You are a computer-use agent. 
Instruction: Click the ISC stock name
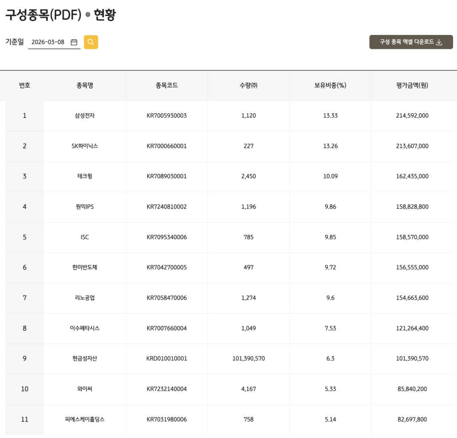pos(85,237)
